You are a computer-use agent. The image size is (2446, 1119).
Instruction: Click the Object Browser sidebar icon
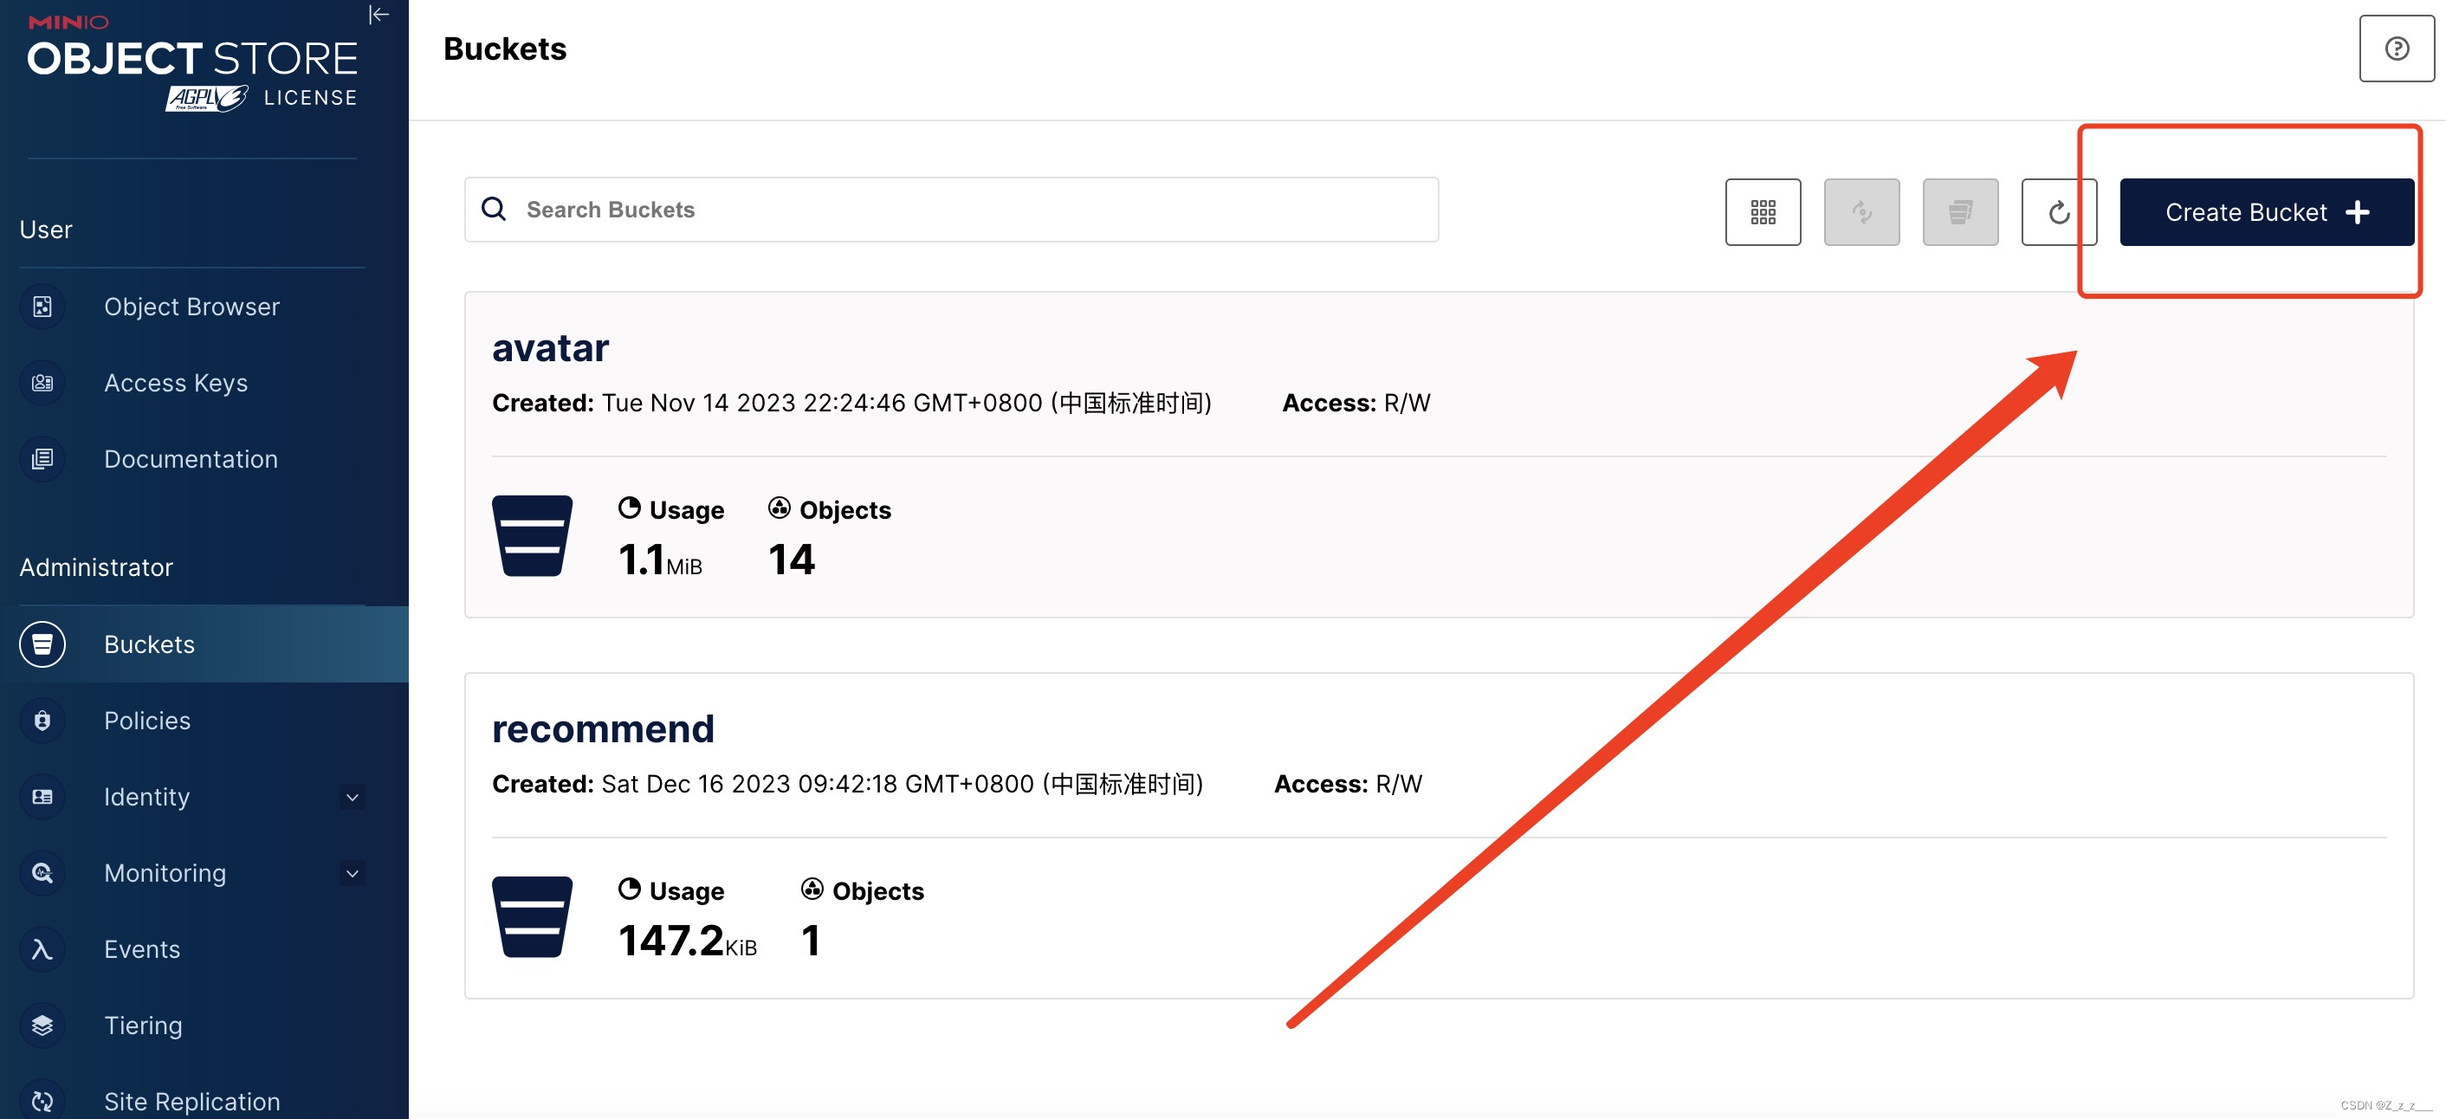[42, 307]
